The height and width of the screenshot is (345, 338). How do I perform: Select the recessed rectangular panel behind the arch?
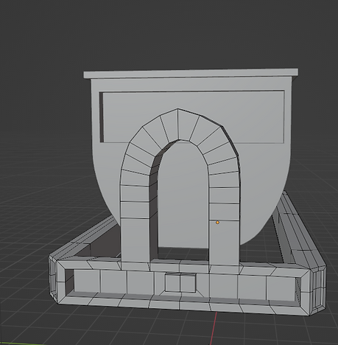pyautogui.click(x=193, y=116)
